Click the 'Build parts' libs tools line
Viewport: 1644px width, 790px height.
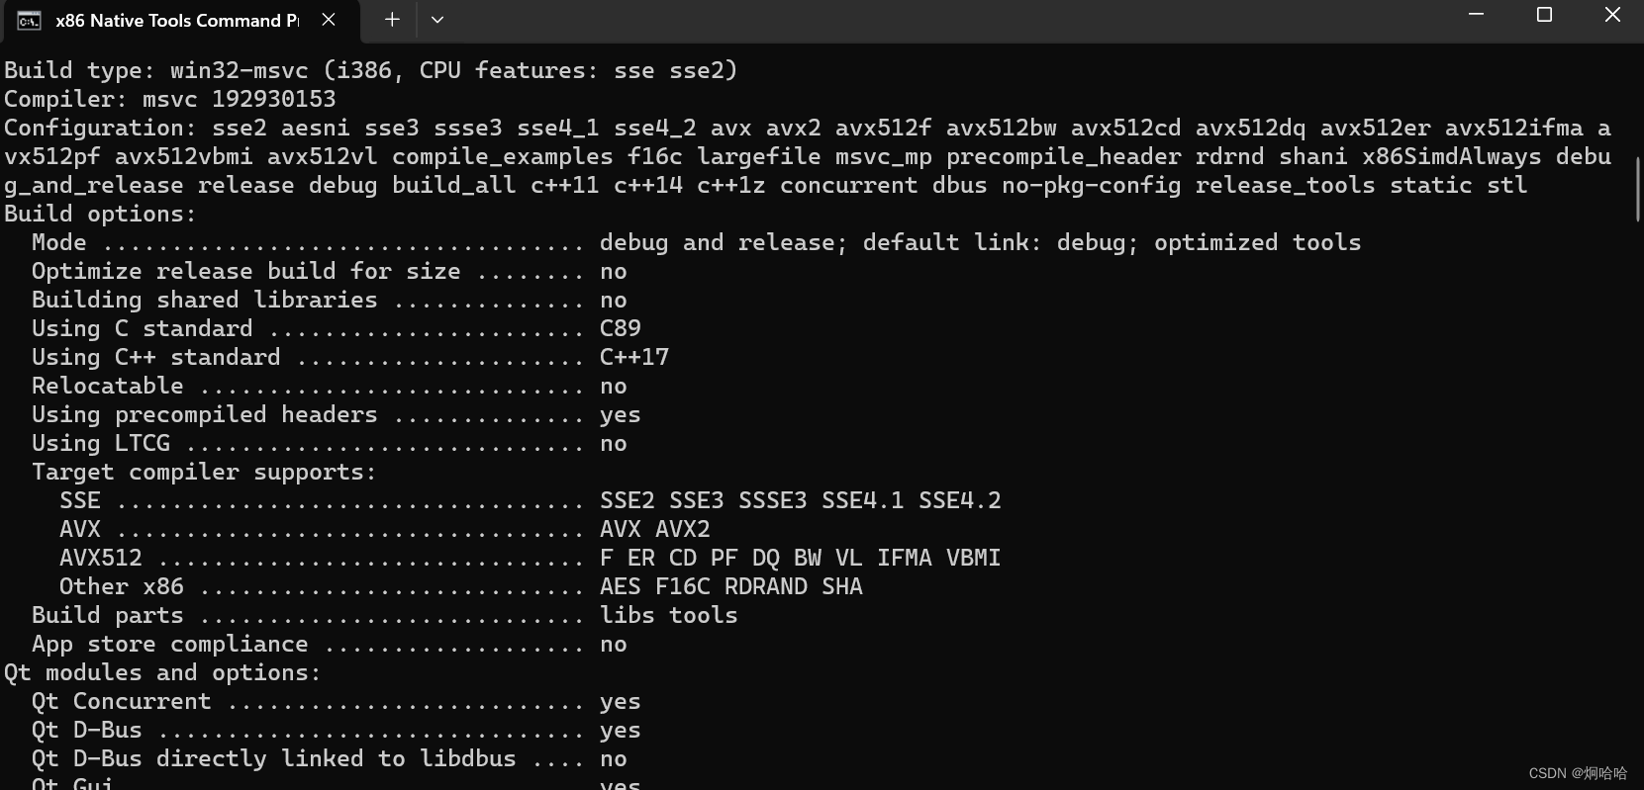pyautogui.click(x=385, y=616)
